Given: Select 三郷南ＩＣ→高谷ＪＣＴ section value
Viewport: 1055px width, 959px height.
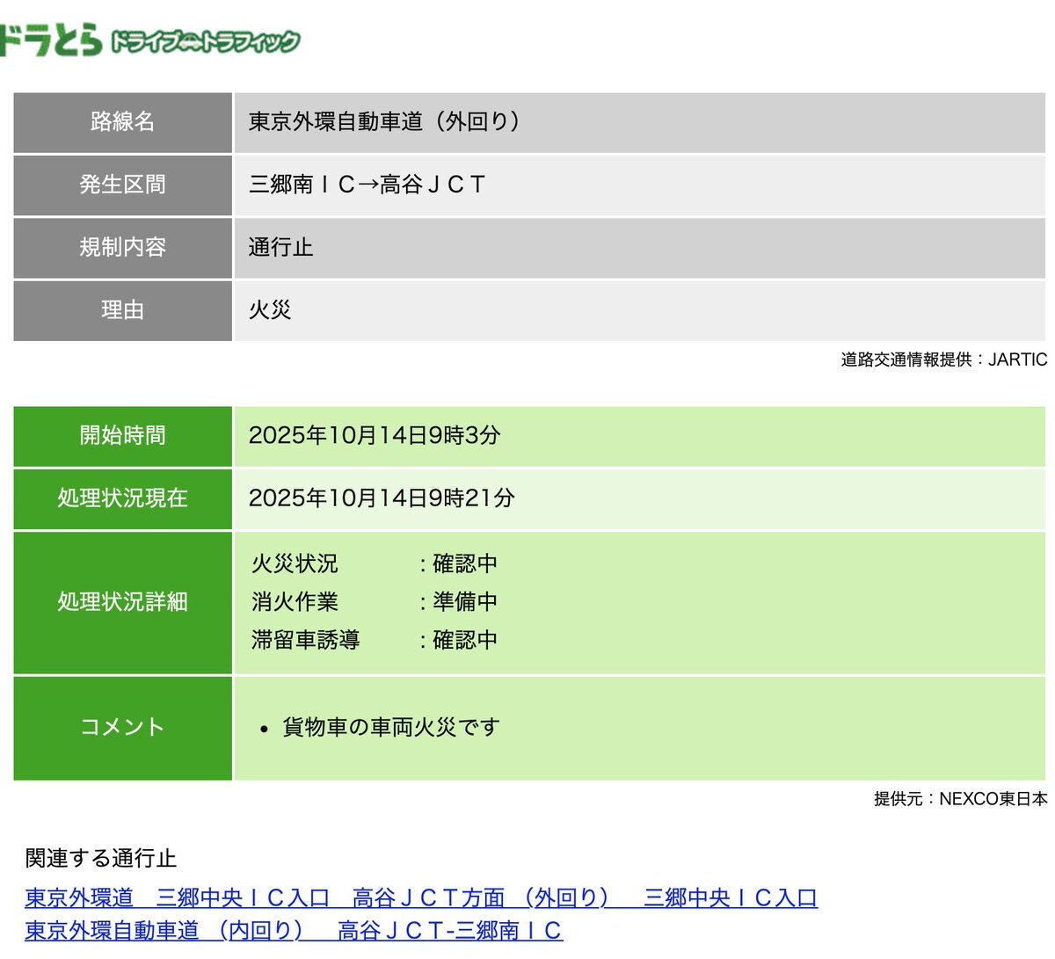Looking at the screenshot, I should 367,185.
